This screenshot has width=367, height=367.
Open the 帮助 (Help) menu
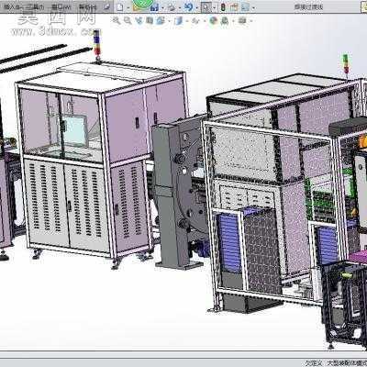tap(88, 6)
